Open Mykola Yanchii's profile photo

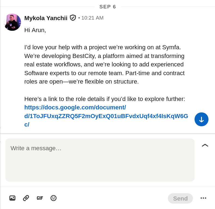pyautogui.click(x=12, y=22)
